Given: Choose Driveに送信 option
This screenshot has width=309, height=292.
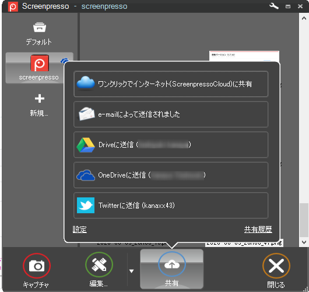Looking at the screenshot, I should coord(171,144).
